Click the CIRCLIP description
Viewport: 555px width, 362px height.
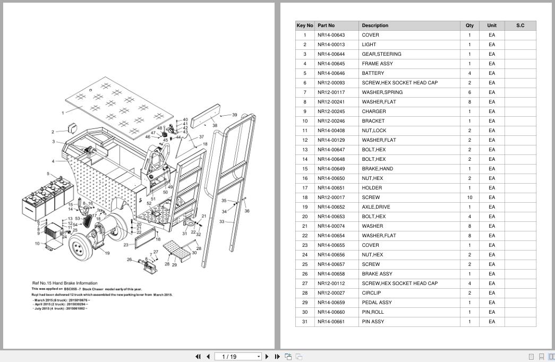pos(371,293)
